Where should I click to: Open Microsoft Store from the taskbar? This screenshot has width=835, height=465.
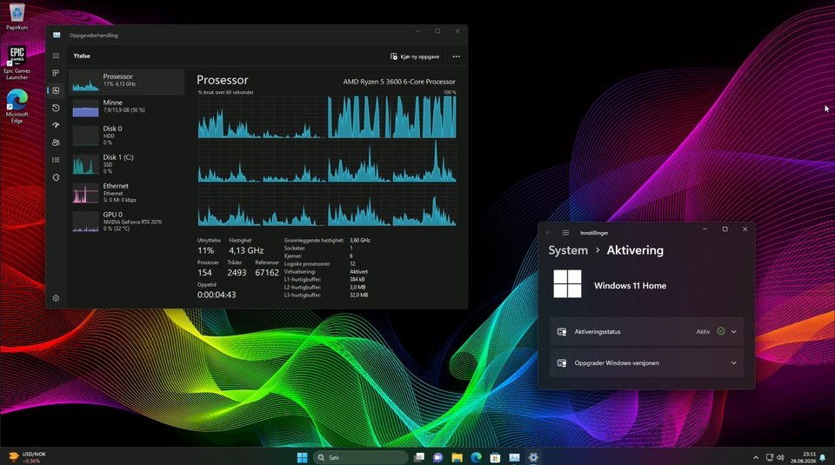[495, 457]
